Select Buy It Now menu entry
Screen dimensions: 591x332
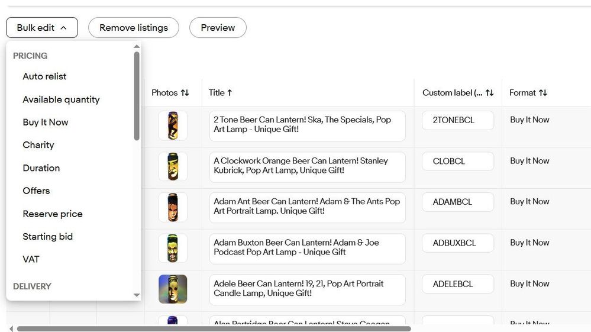point(45,122)
